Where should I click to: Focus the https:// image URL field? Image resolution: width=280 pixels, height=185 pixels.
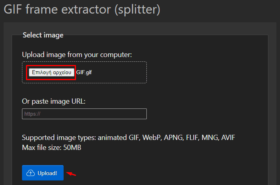click(x=84, y=114)
